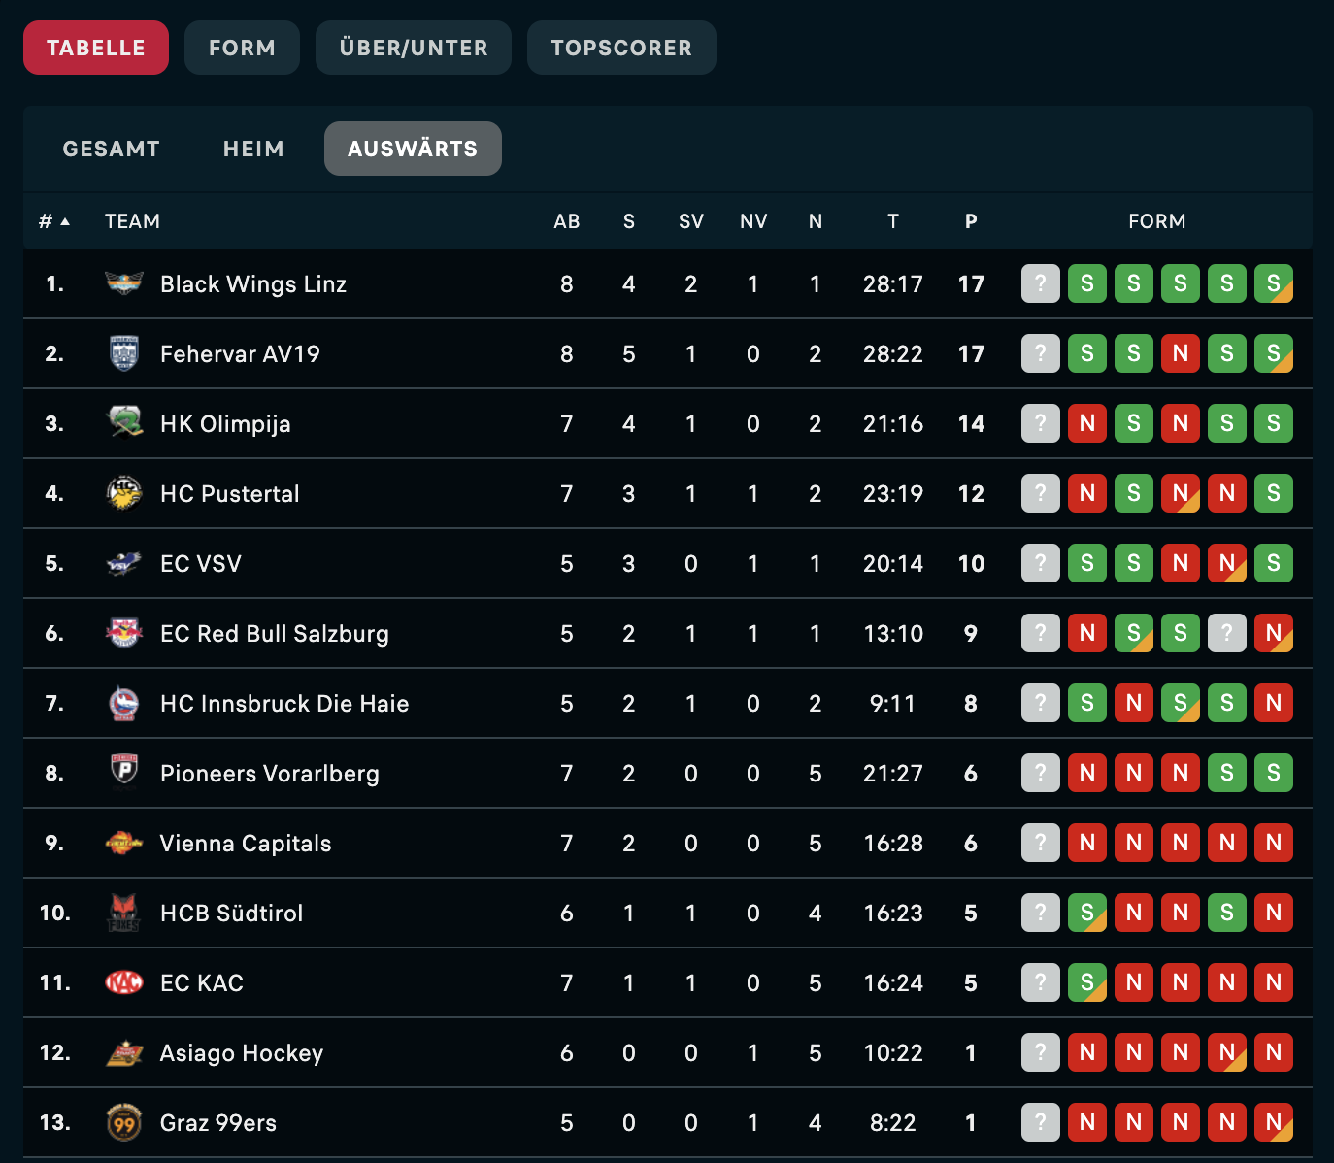Click the HK Olimpija dragon logo
This screenshot has height=1163, width=1334.
click(x=124, y=423)
